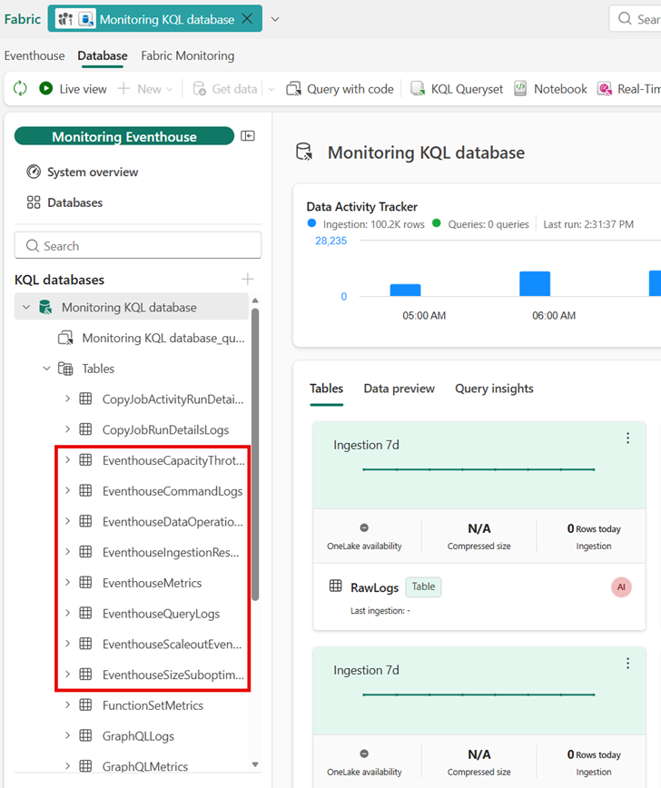Screen dimensions: 661x788
Task: Add a new KQL database with plus icon
Action: click(x=247, y=279)
